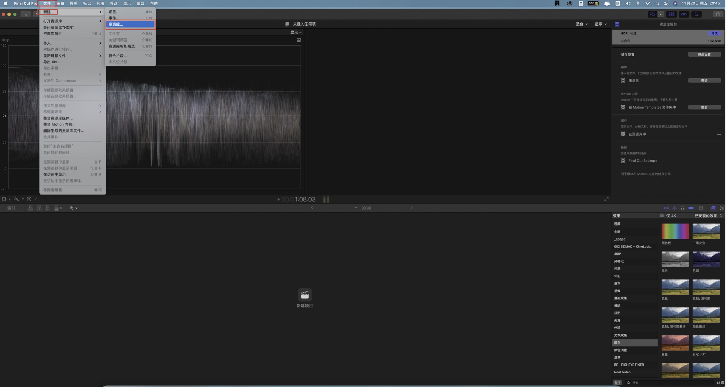Click the import media down-arrow icon
The width and height of the screenshot is (726, 387).
click(x=26, y=14)
